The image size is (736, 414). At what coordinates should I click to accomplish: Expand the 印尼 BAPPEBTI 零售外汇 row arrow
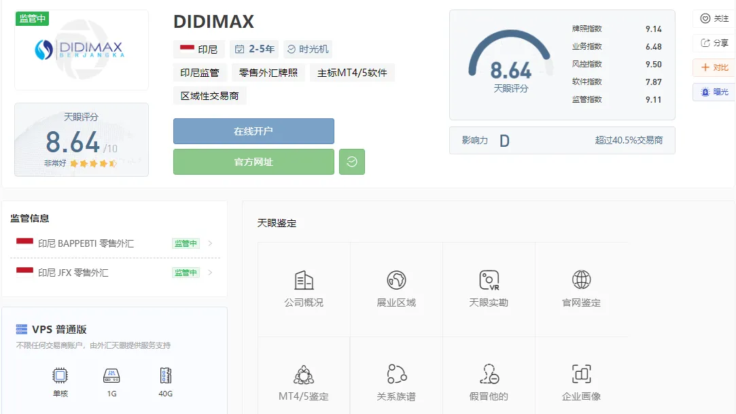[210, 243]
